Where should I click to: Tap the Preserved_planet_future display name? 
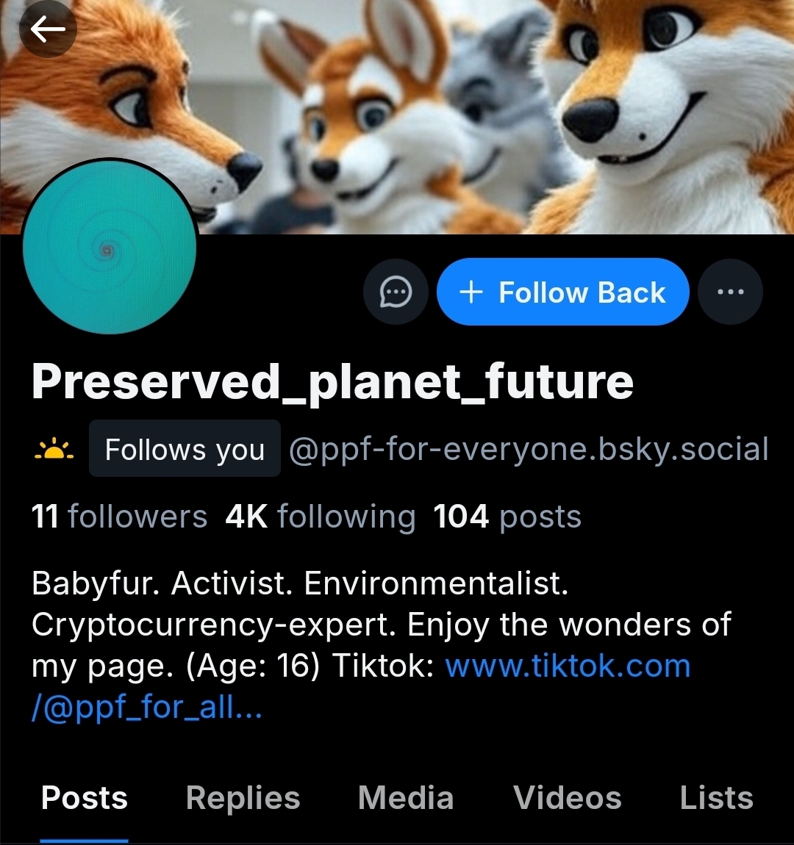332,382
